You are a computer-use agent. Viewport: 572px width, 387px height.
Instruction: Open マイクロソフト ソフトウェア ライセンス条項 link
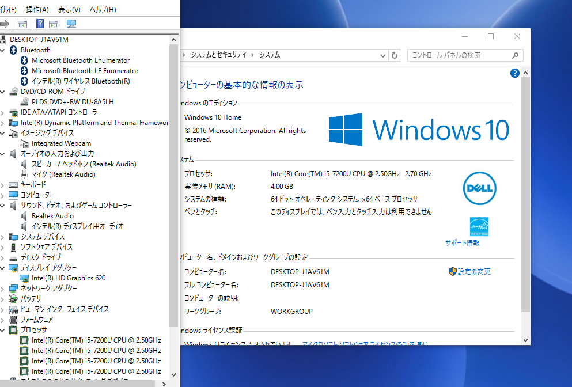[x=365, y=343]
